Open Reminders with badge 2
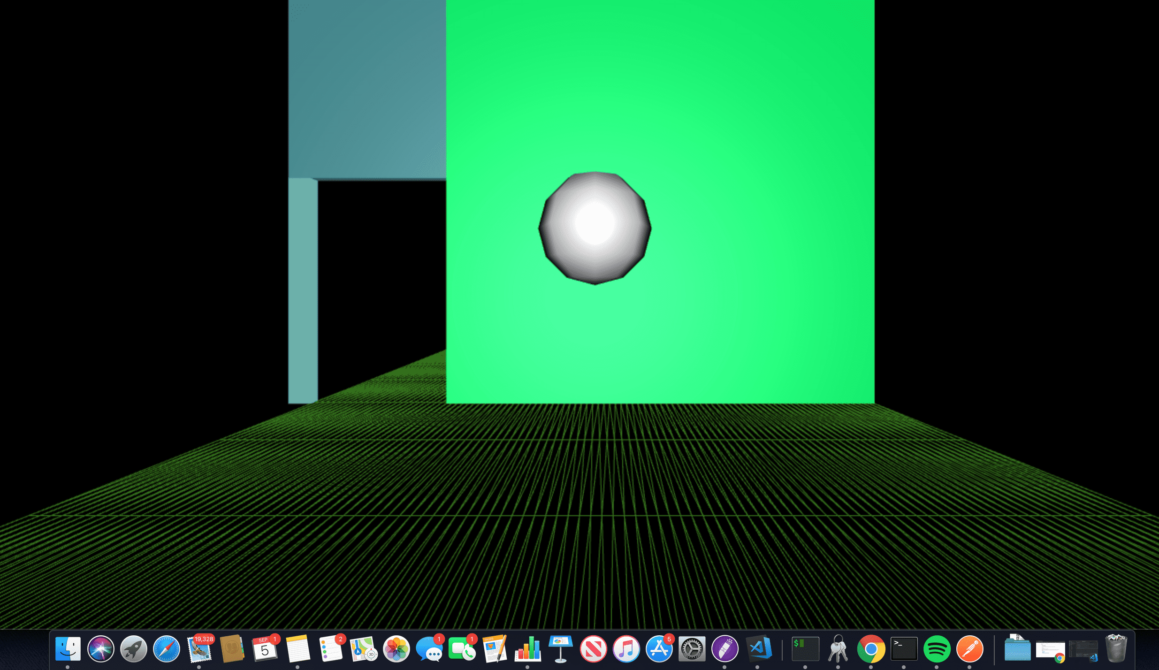Image resolution: width=1159 pixels, height=670 pixels. [x=331, y=649]
